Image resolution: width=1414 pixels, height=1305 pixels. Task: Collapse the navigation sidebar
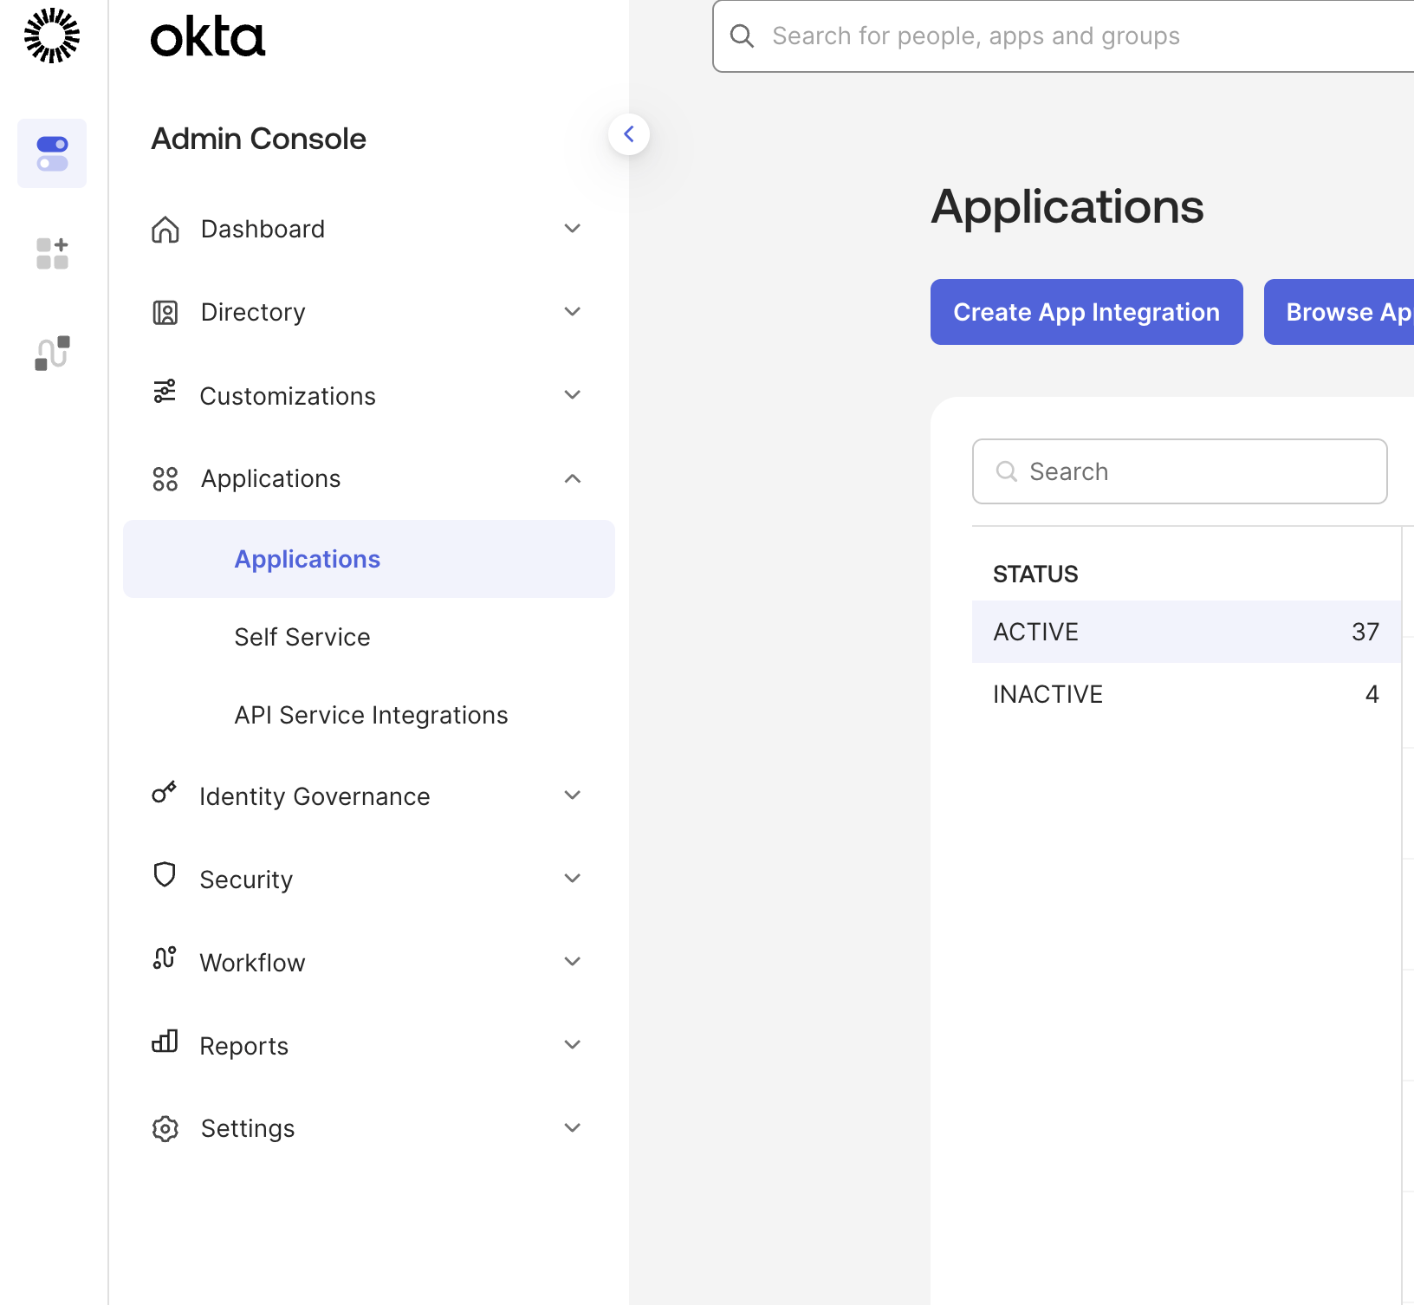(x=629, y=134)
